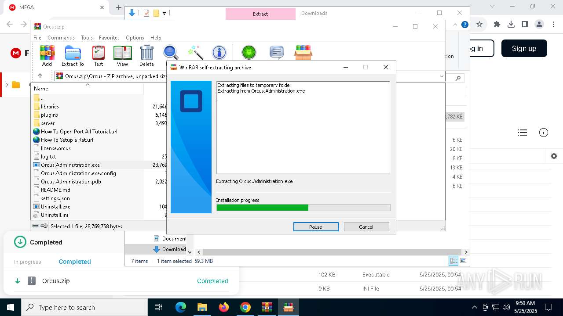Click the Properties checkmark icon in Explorer
The image size is (563, 316).
pos(146,13)
